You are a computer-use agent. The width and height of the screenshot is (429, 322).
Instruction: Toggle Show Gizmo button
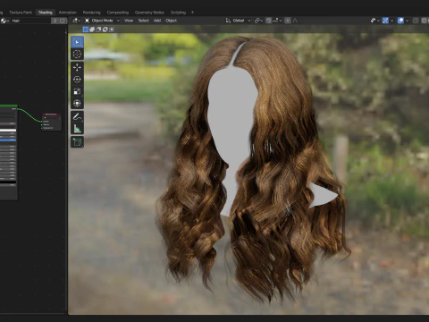385,21
